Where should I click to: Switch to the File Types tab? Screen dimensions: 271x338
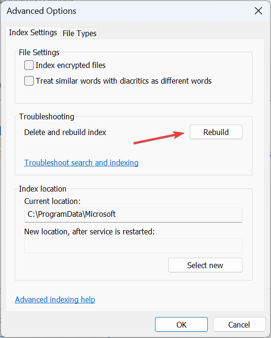click(x=79, y=33)
